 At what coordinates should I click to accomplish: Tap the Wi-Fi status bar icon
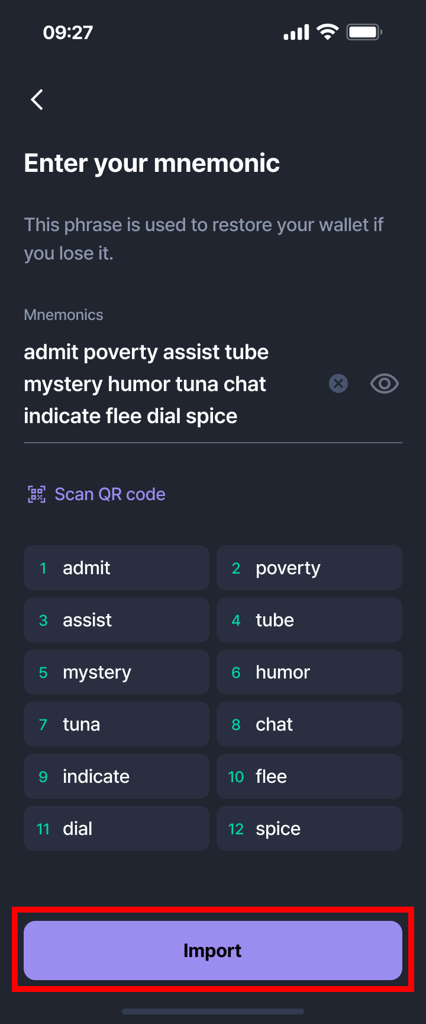point(327,32)
